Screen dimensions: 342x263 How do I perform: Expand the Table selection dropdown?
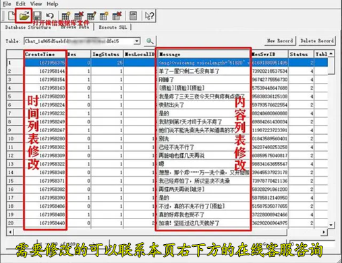coord(137,41)
